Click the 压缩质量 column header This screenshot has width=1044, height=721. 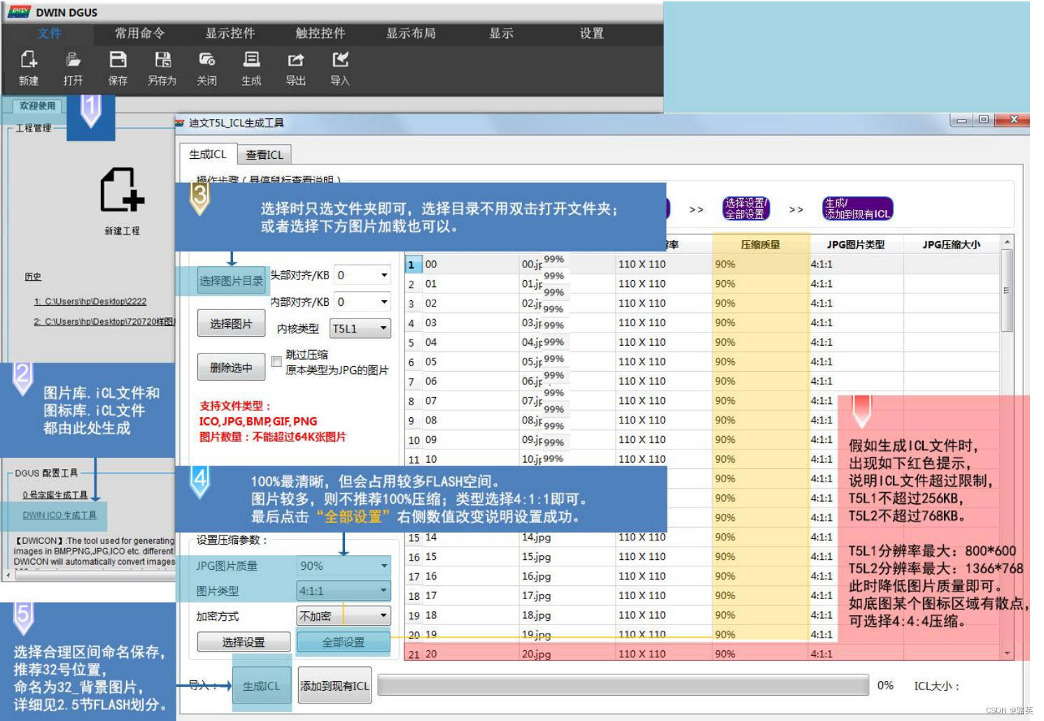pyautogui.click(x=761, y=244)
